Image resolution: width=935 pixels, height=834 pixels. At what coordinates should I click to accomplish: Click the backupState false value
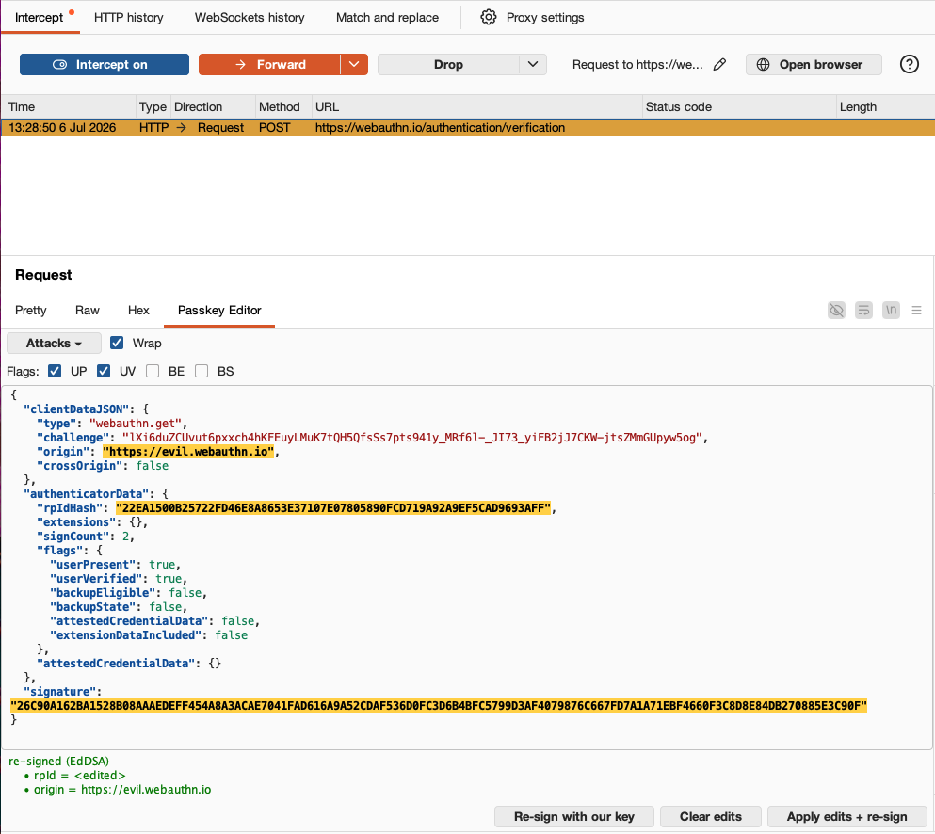pyautogui.click(x=166, y=607)
